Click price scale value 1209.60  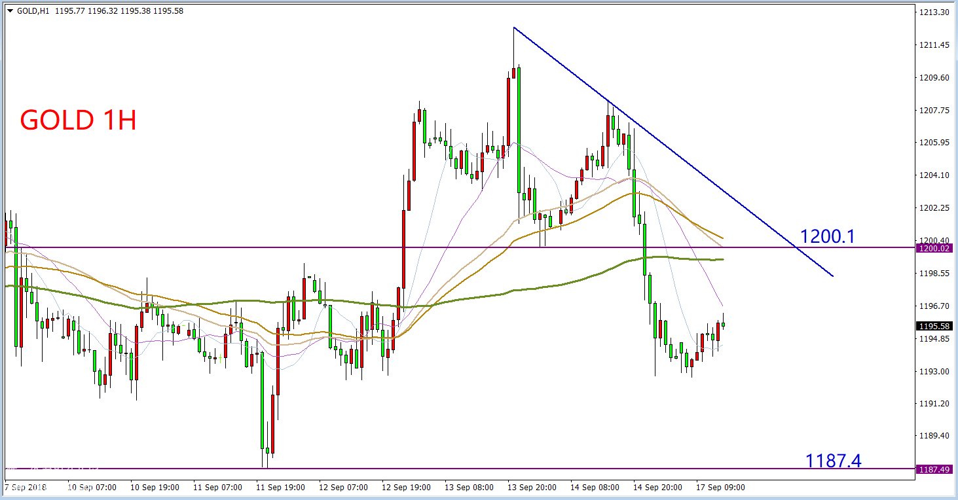tap(934, 77)
